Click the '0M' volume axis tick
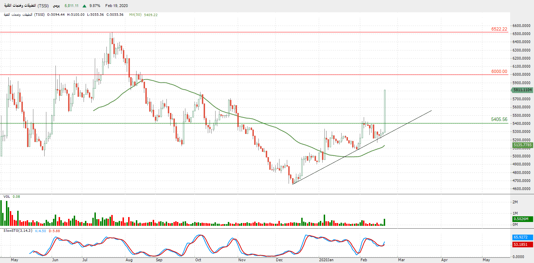The height and width of the screenshot is (263, 534). [x=515, y=224]
